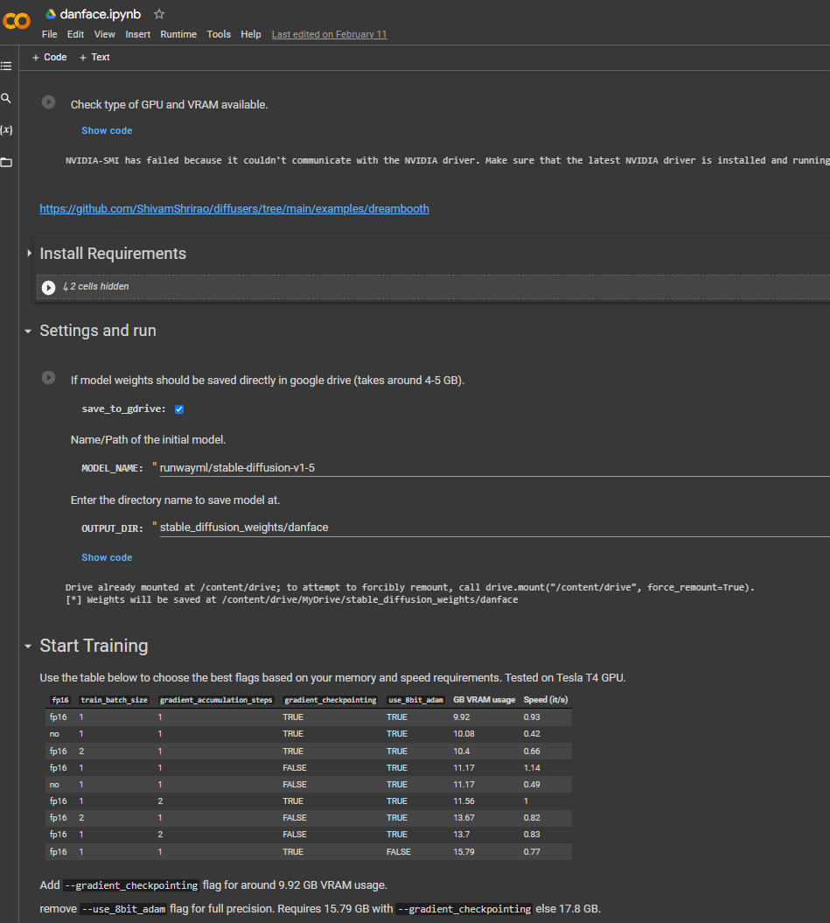
Task: Open the ShivamShrirao dreambooth GitHub link
Action: click(234, 209)
